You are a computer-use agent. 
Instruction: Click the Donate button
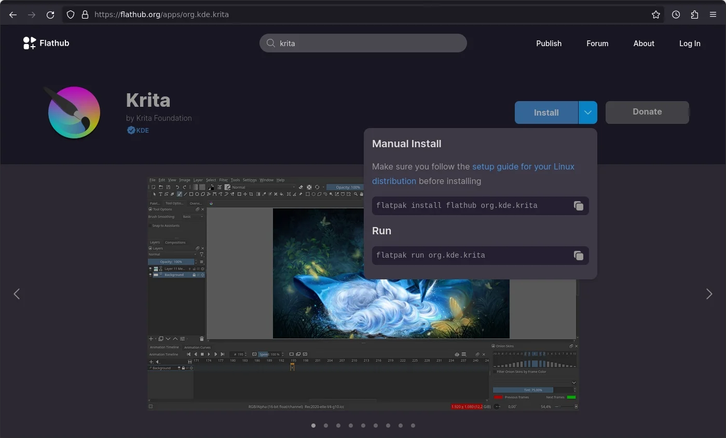647,112
